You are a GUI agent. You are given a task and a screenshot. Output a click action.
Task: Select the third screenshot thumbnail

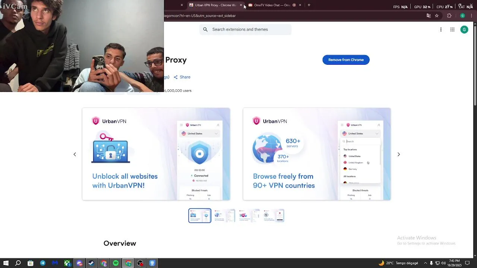(x=249, y=216)
